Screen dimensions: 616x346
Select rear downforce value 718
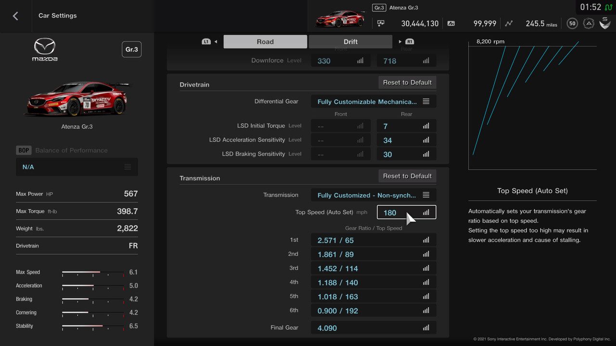coord(407,61)
